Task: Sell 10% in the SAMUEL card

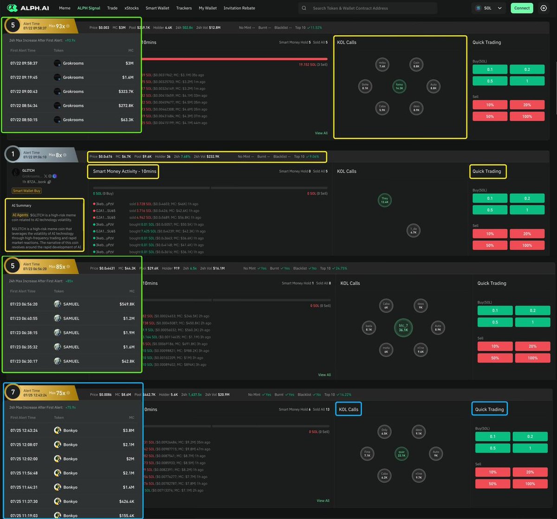Action: [x=495, y=346]
